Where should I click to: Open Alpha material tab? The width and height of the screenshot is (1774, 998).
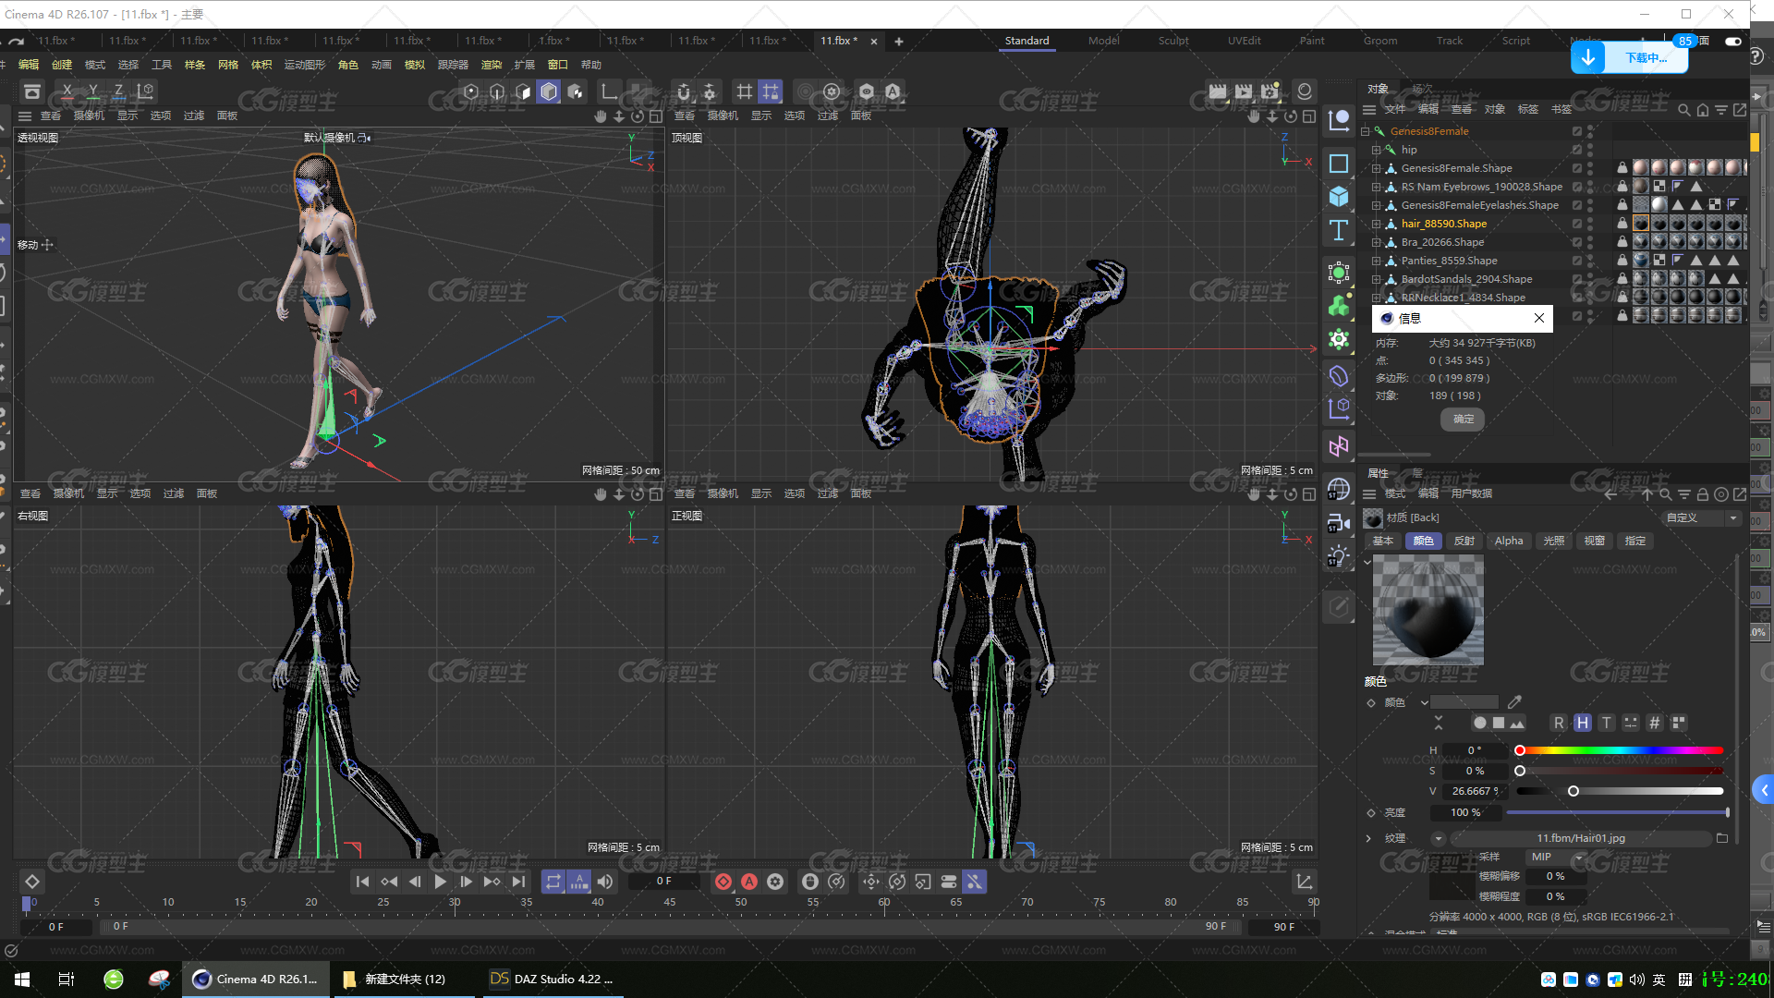coord(1509,541)
